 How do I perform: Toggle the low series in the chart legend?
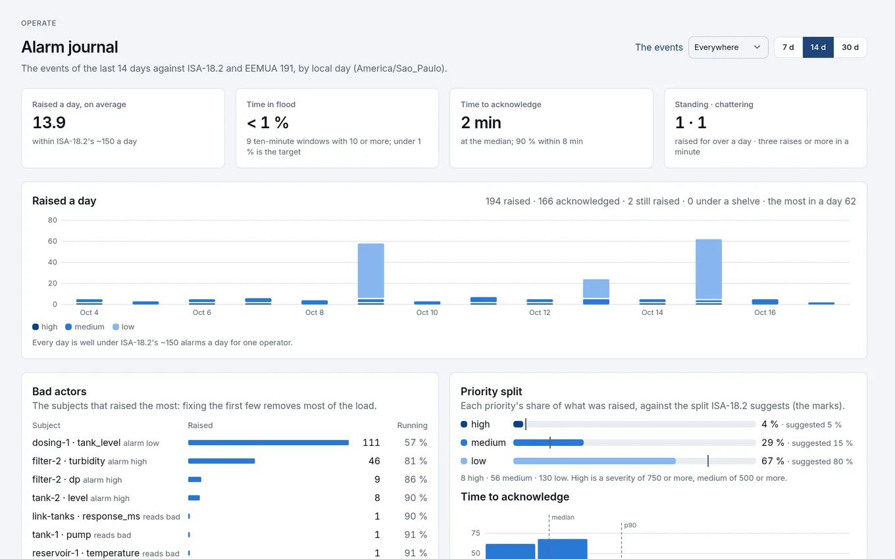click(124, 327)
